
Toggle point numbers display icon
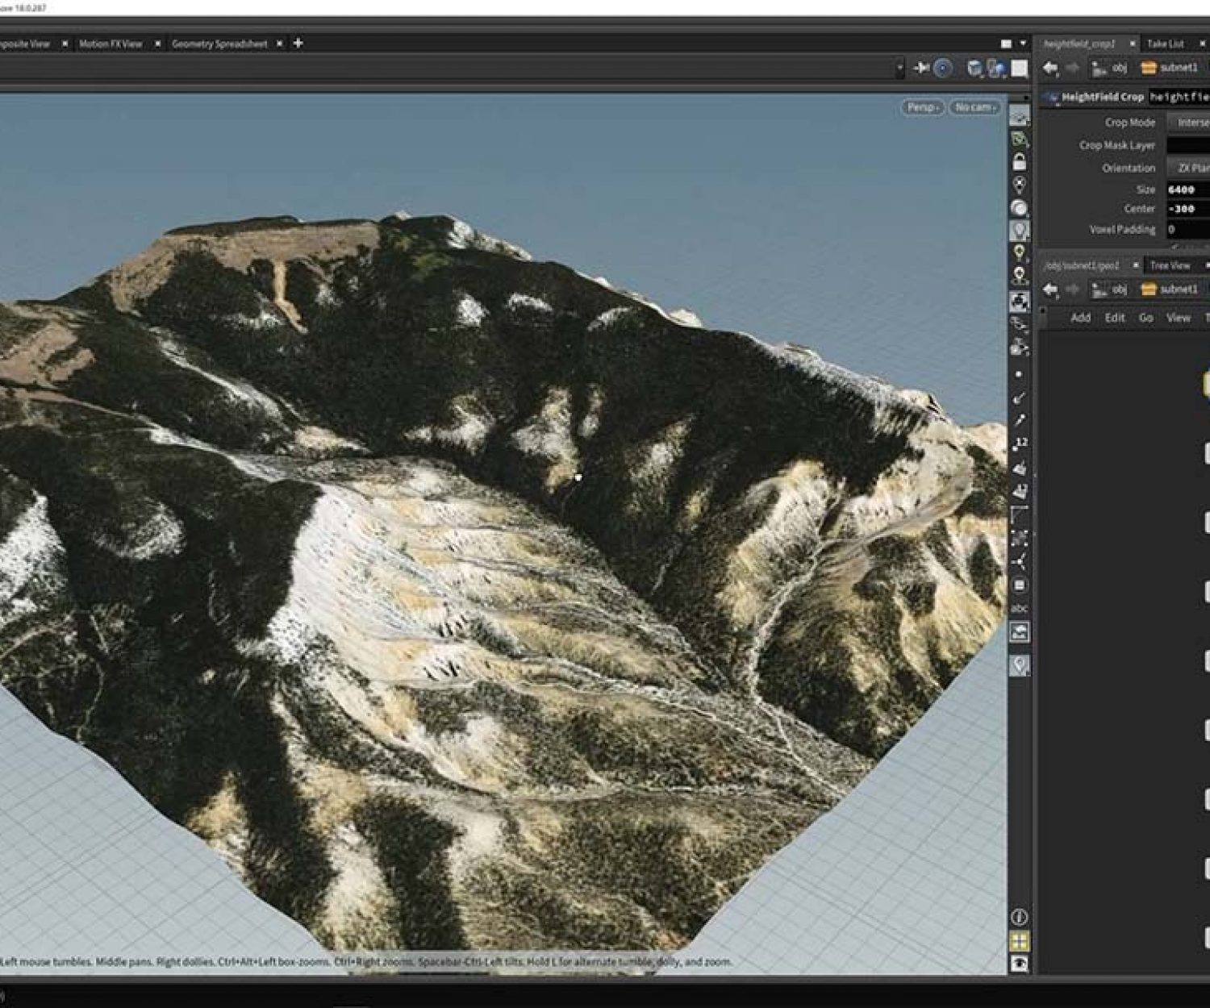pos(1020,444)
